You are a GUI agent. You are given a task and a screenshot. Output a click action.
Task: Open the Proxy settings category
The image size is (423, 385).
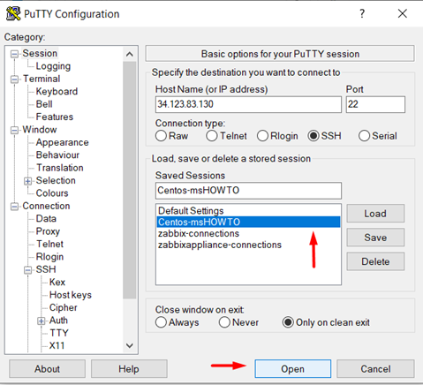[x=48, y=231]
